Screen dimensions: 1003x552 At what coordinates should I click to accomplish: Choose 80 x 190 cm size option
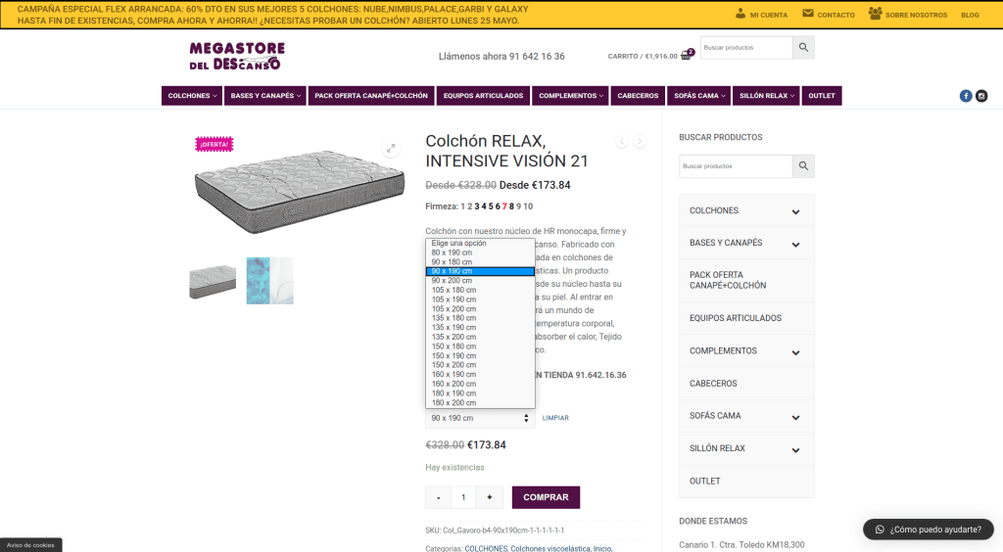click(480, 253)
